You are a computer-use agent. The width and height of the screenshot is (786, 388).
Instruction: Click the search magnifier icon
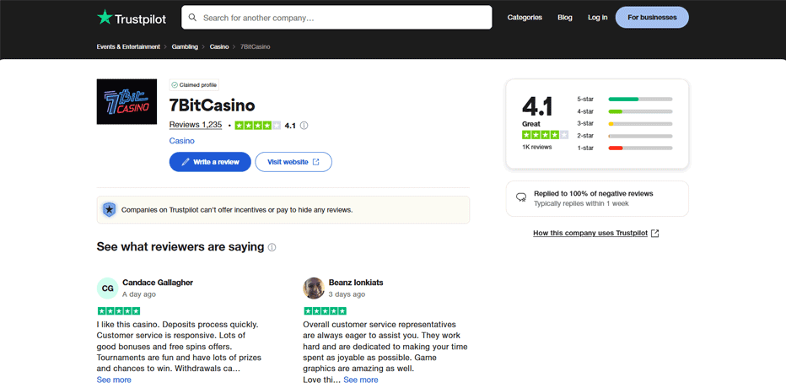click(192, 18)
